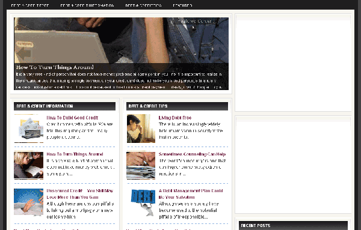This screenshot has width=361, height=230.
Task: Open the A Debt Management Plan Could Be Your Salvation link
Action: (191, 194)
